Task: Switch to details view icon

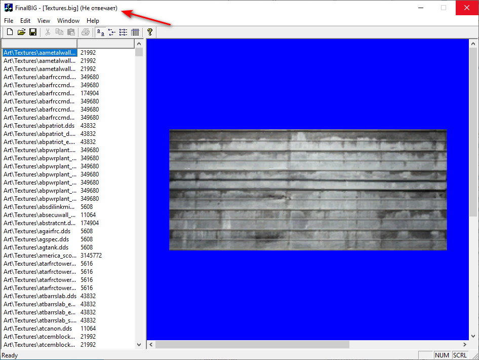Action: [135, 32]
